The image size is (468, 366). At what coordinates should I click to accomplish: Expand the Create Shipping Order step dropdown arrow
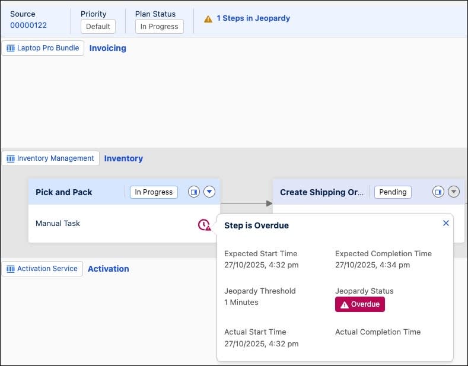pyautogui.click(x=454, y=192)
